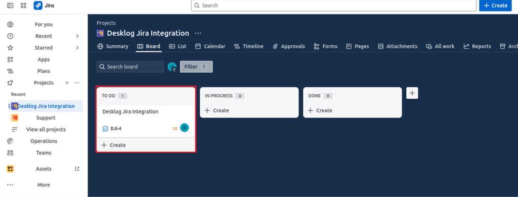Switch to the Attachments tab
This screenshot has width=518, height=197.
[398, 46]
